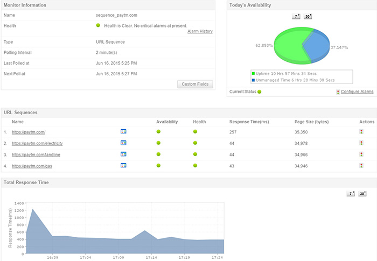Screen dimensions: 377x261
Task: Click the Current Status green indicator
Action: coord(259,91)
